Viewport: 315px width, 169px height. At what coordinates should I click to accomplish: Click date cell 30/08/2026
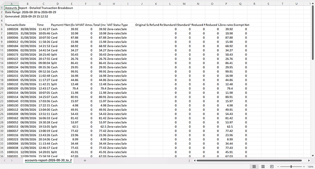28,29
